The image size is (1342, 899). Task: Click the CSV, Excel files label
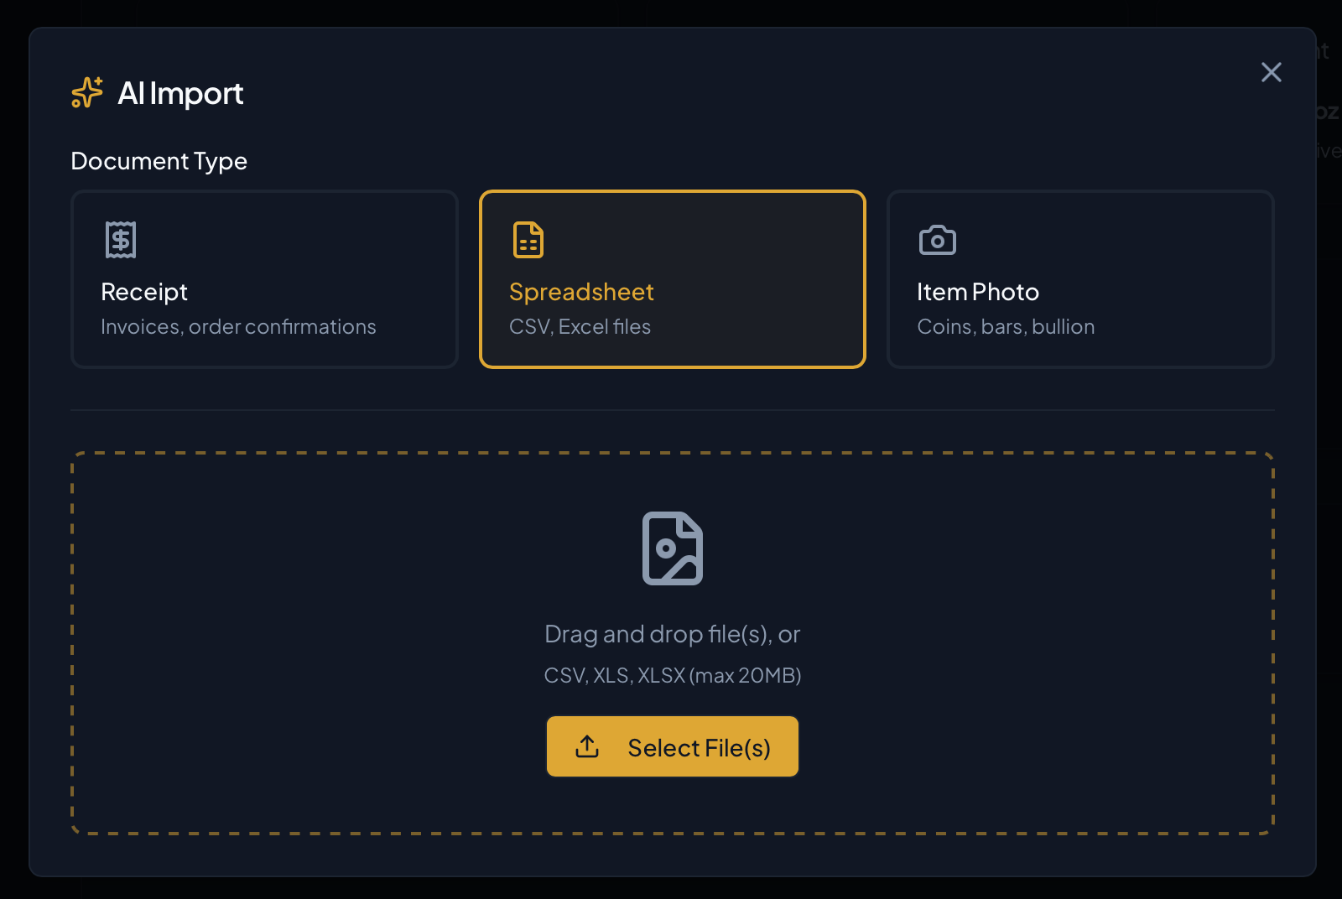(580, 327)
